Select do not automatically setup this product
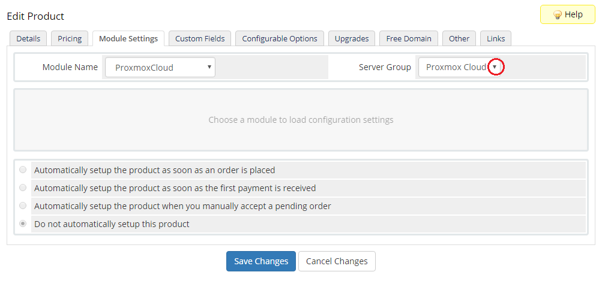 [x=23, y=223]
